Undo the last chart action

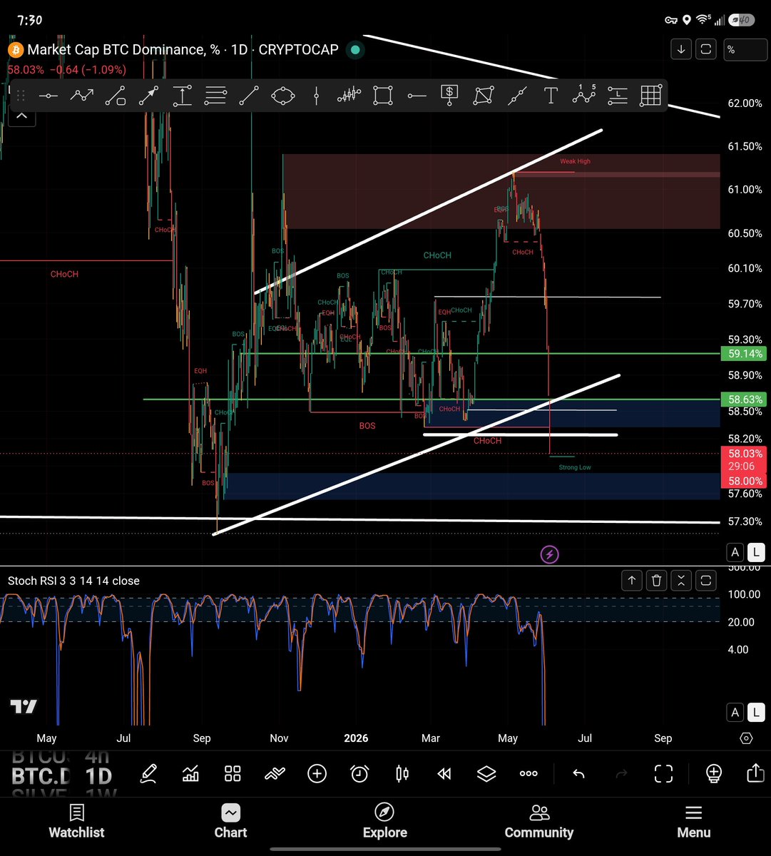579,773
